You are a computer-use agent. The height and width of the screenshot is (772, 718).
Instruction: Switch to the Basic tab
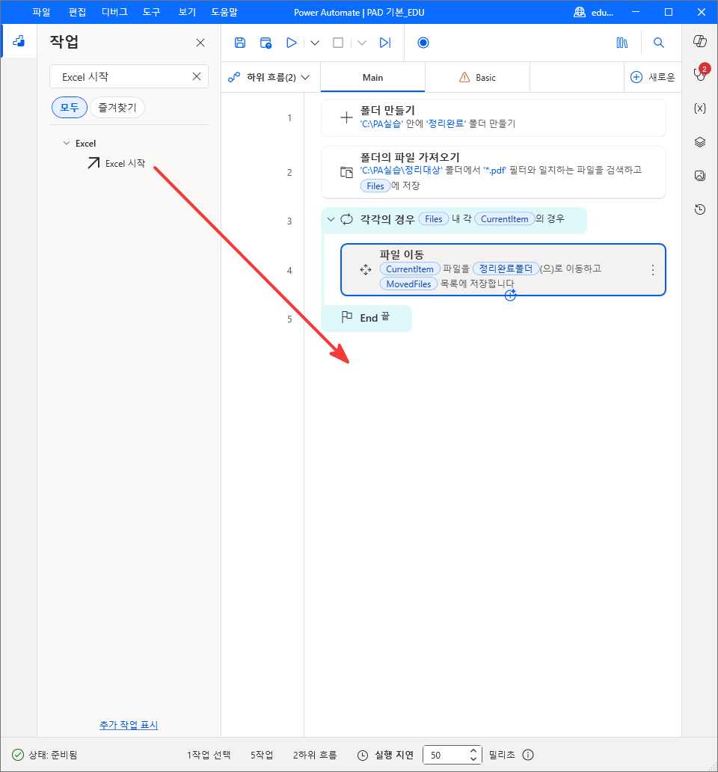click(x=477, y=77)
